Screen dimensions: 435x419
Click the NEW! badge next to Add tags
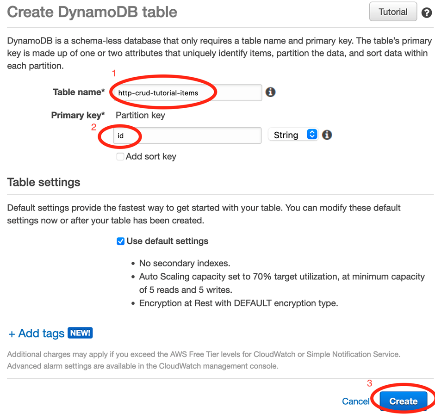pyautogui.click(x=80, y=333)
